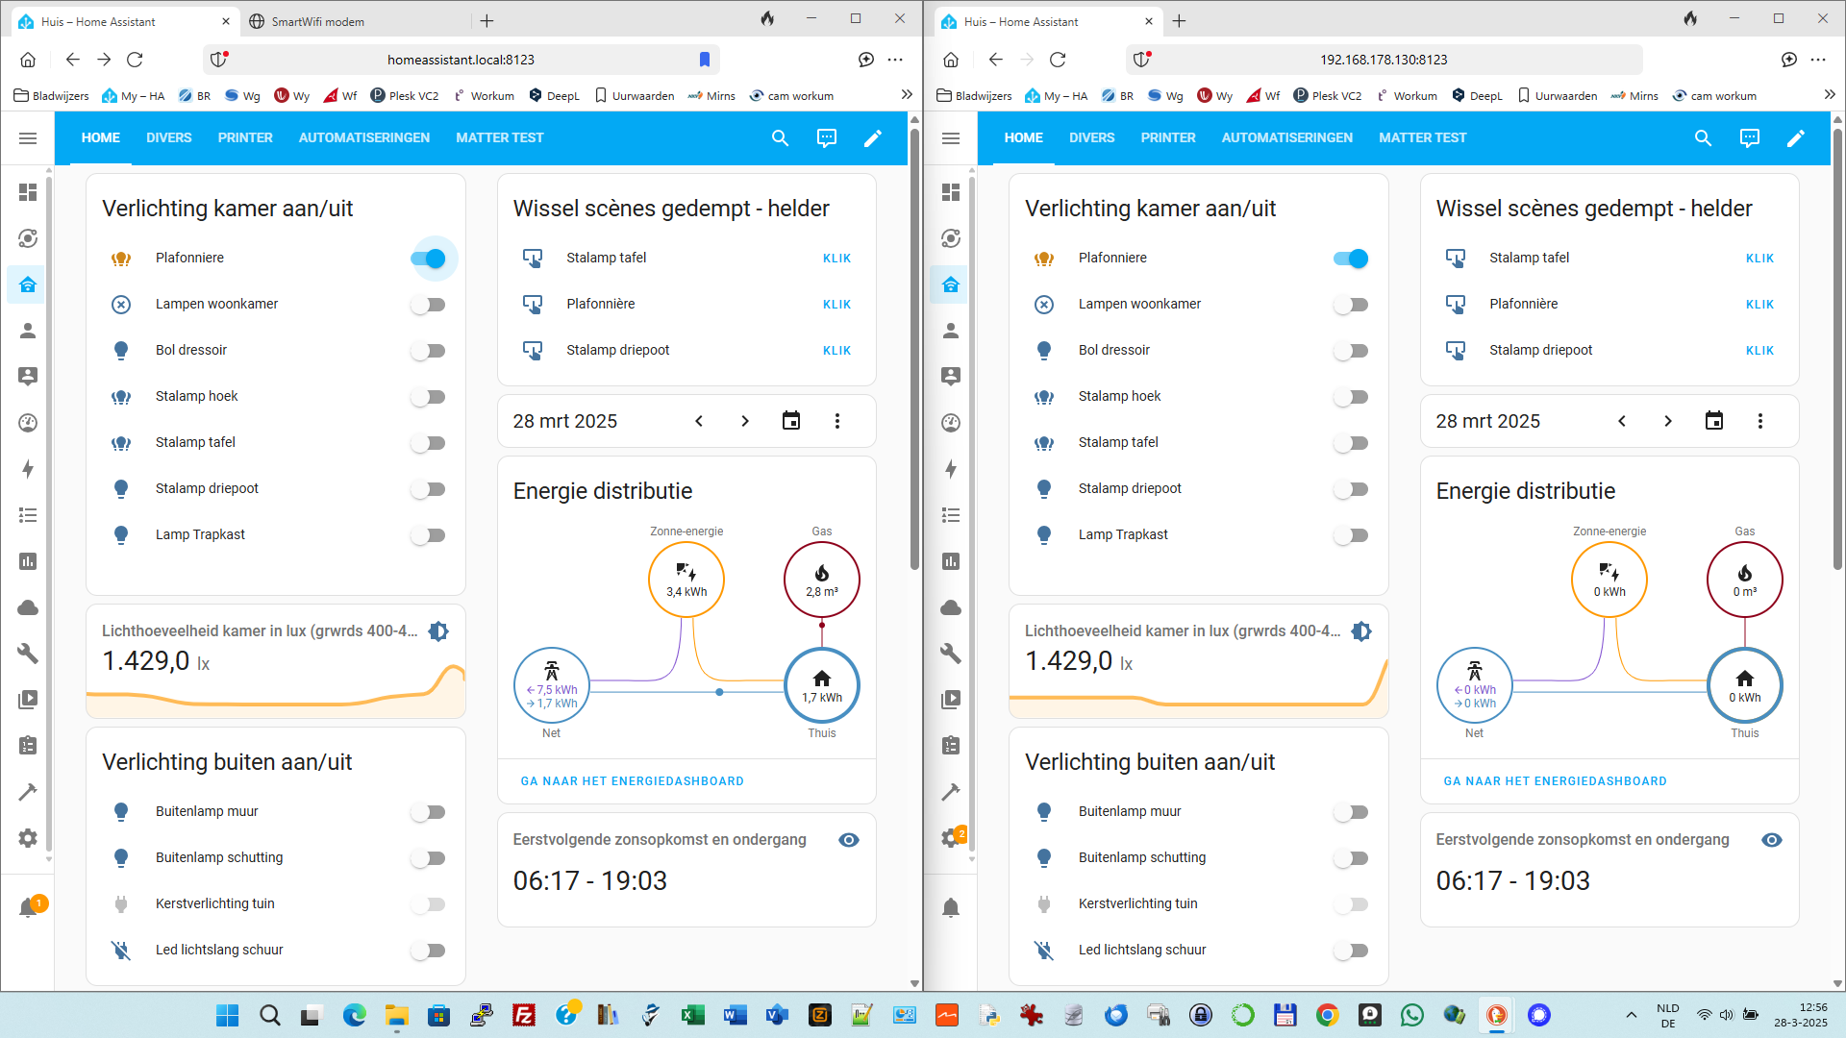The height and width of the screenshot is (1038, 1846).
Task: Open PRINTER tab in right window
Action: coord(1168,138)
